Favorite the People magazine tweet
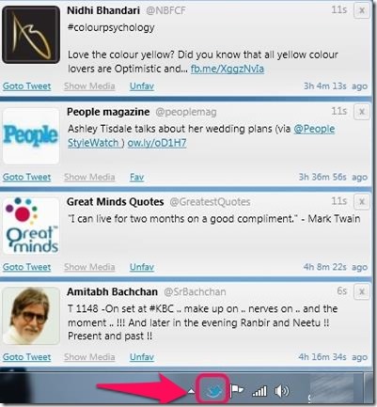 [136, 177]
